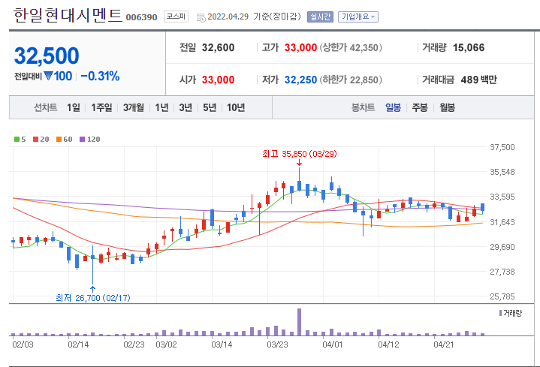Click the tallest volume bar near 03/29
The image size is (540, 367).
[299, 322]
